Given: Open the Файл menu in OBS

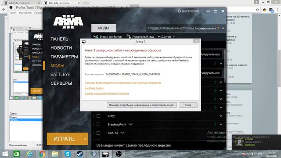Looking at the screenshot, I should point(13,13).
